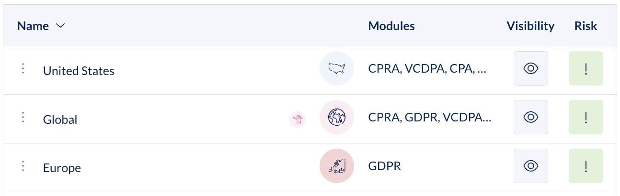Click the chevron next to Name header
The height and width of the screenshot is (196, 620).
[60, 26]
